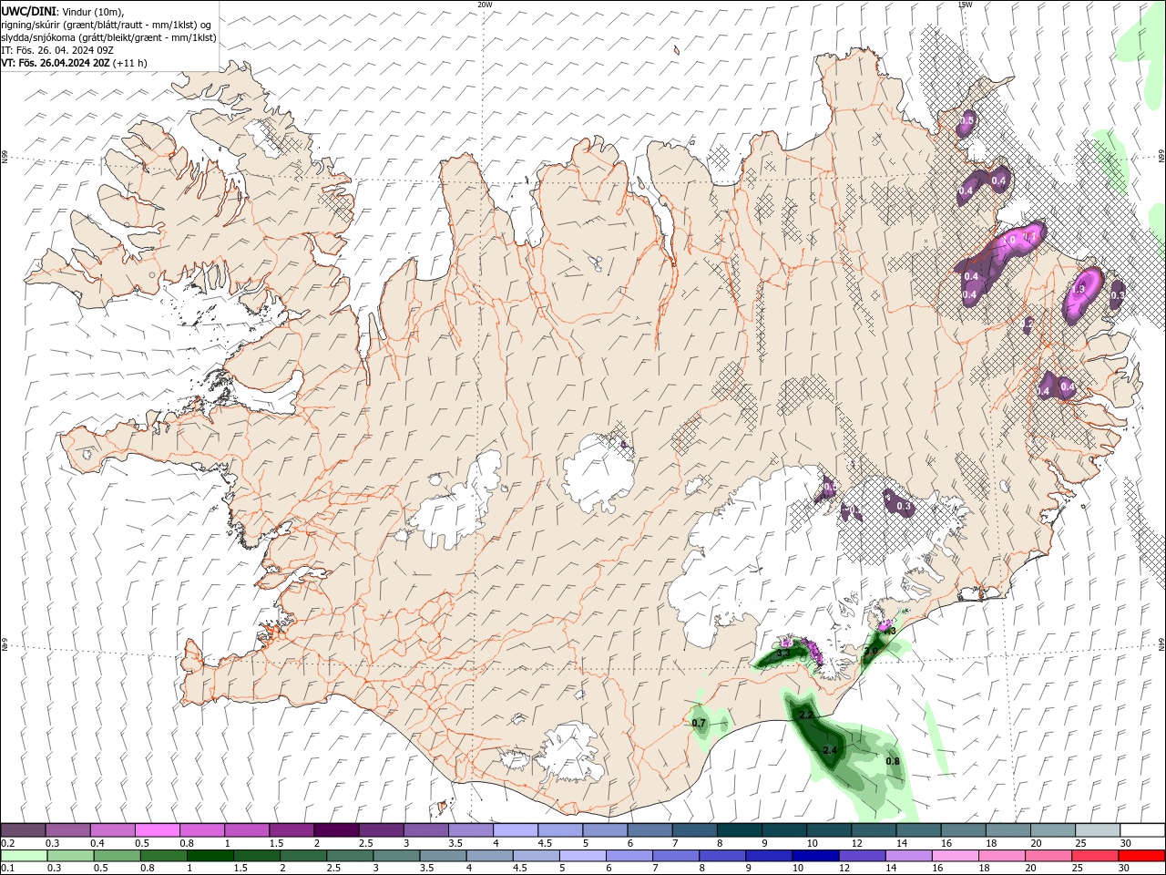Viewport: 1166px width, 875px height.
Task: Pick the navy blue 10 swatch in rain scale
Action: click(x=814, y=856)
